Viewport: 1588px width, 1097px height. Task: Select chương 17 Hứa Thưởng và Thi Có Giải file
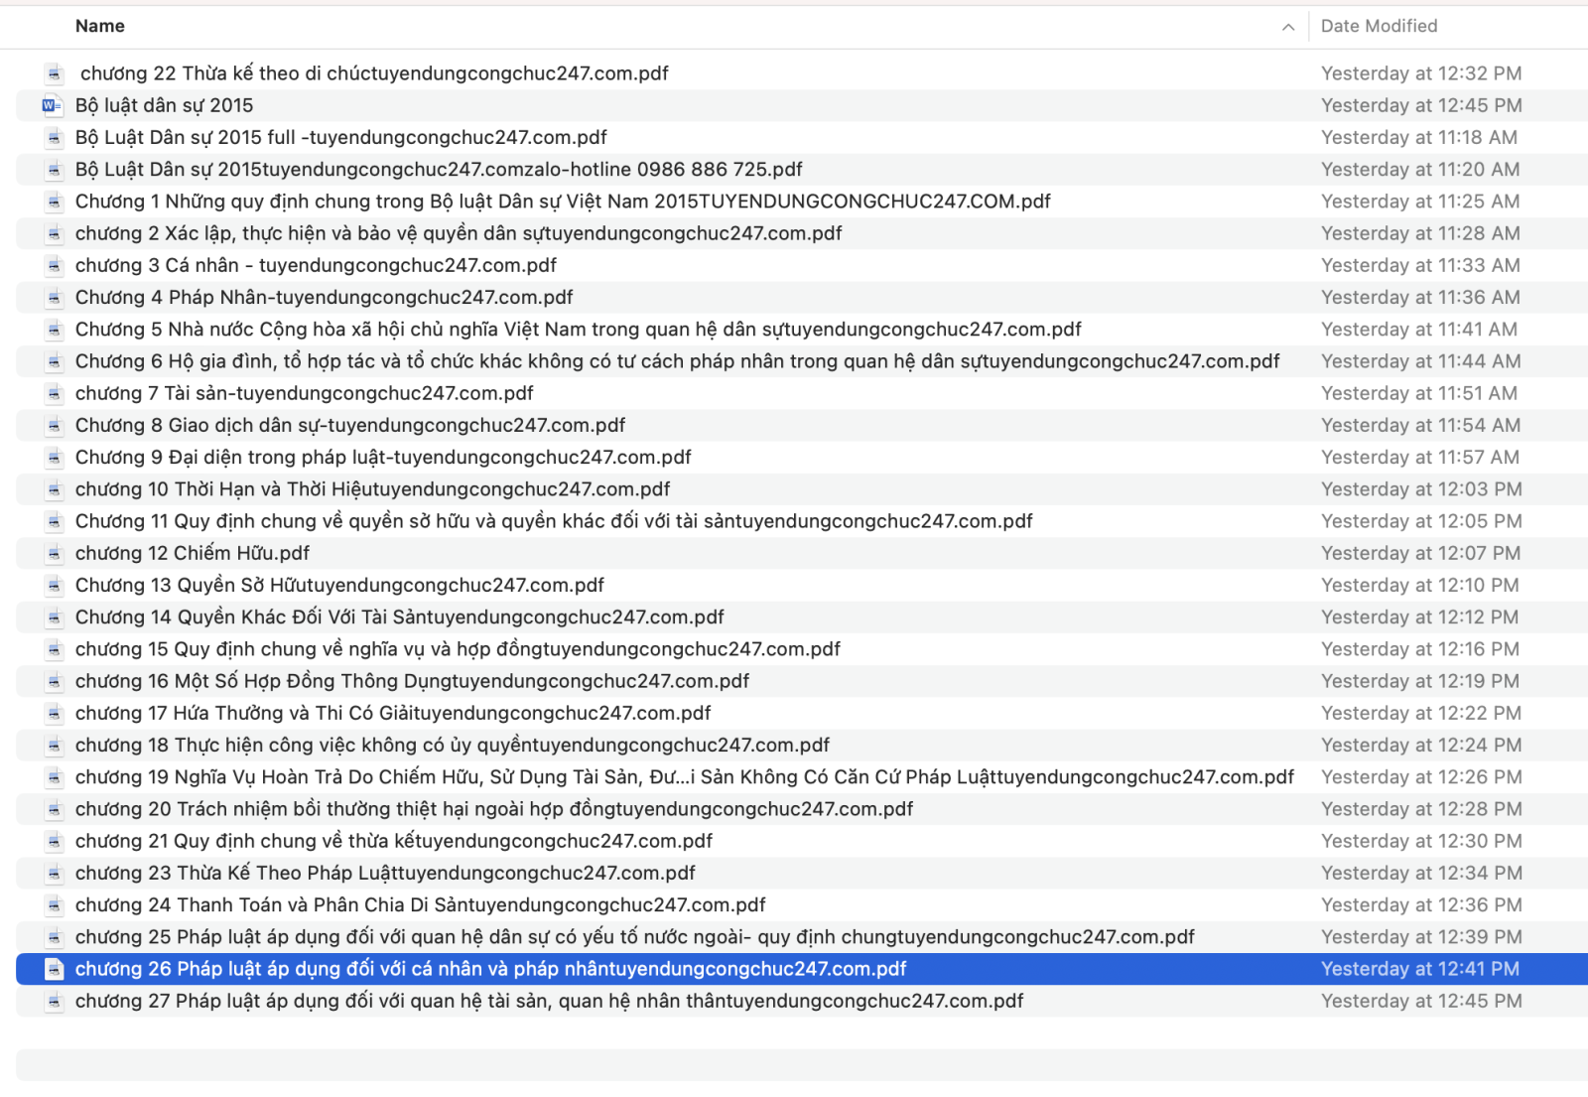point(393,713)
